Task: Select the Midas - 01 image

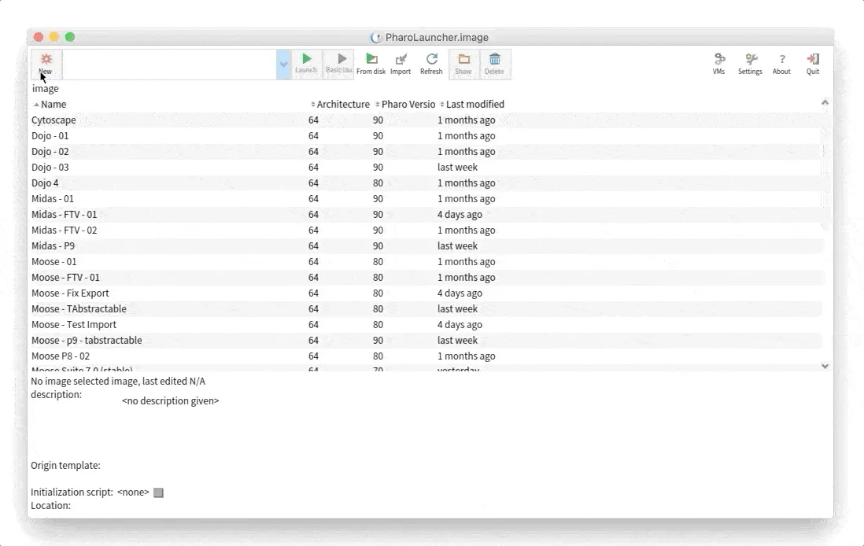Action: [426, 198]
